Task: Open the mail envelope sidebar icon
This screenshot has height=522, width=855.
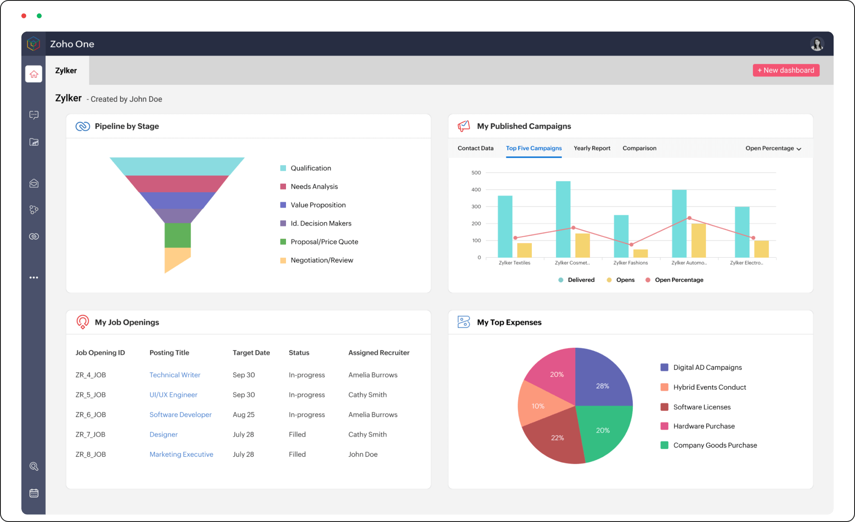Action: click(34, 183)
